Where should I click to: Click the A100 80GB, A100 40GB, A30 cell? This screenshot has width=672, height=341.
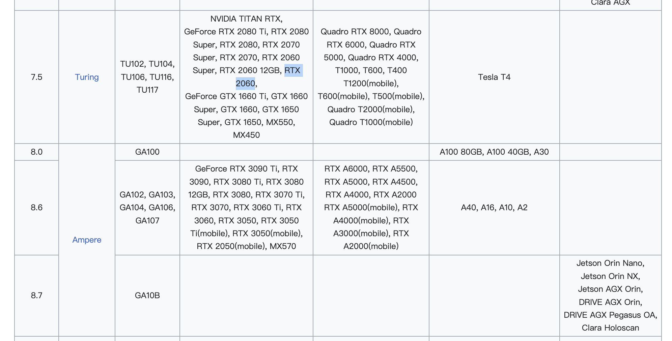(x=494, y=152)
